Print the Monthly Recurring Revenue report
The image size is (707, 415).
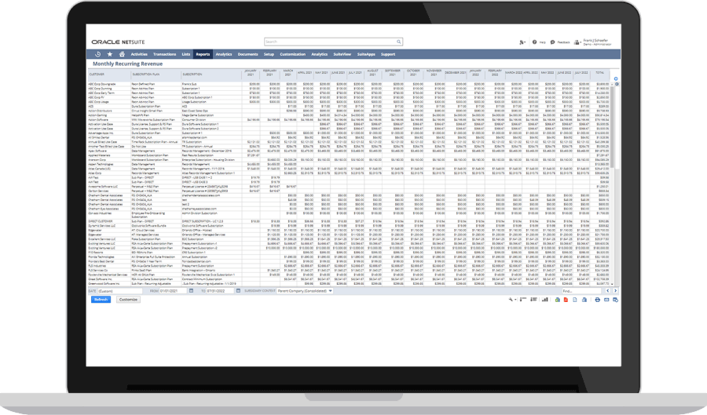pyautogui.click(x=598, y=300)
